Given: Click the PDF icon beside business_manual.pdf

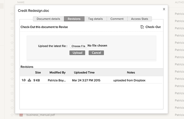Looking at the screenshot, I should tap(21, 115).
